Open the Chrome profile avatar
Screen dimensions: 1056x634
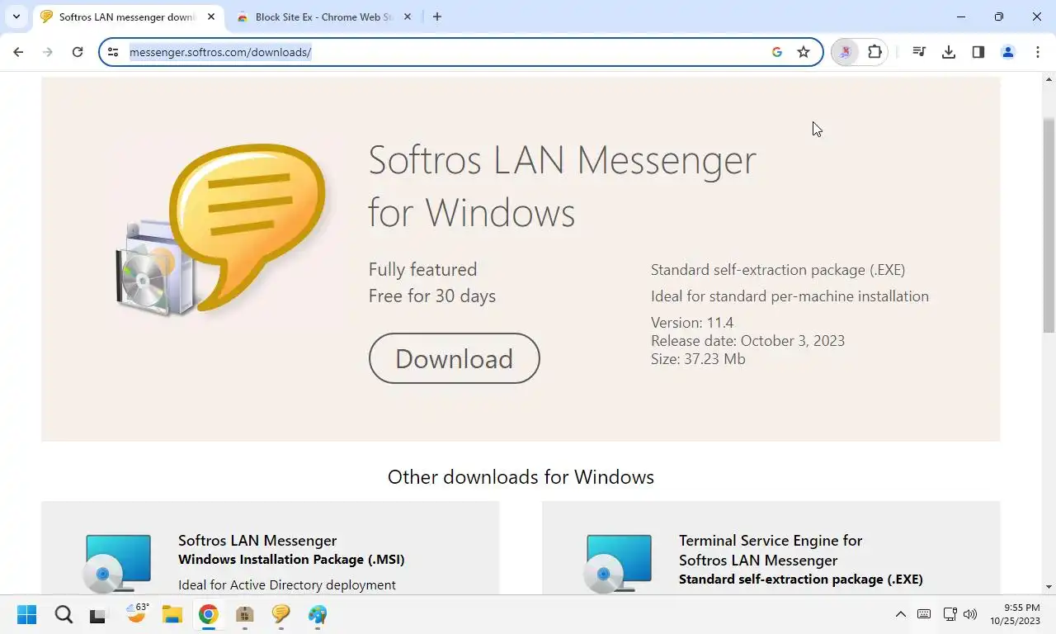[1008, 52]
